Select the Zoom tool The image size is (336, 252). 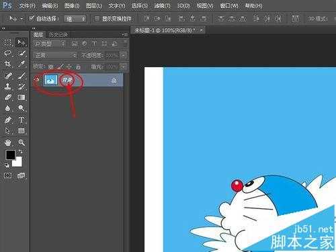pos(22,142)
